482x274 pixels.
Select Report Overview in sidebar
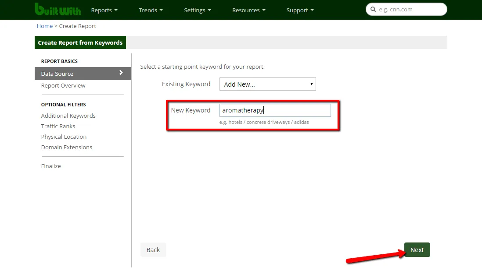click(63, 85)
